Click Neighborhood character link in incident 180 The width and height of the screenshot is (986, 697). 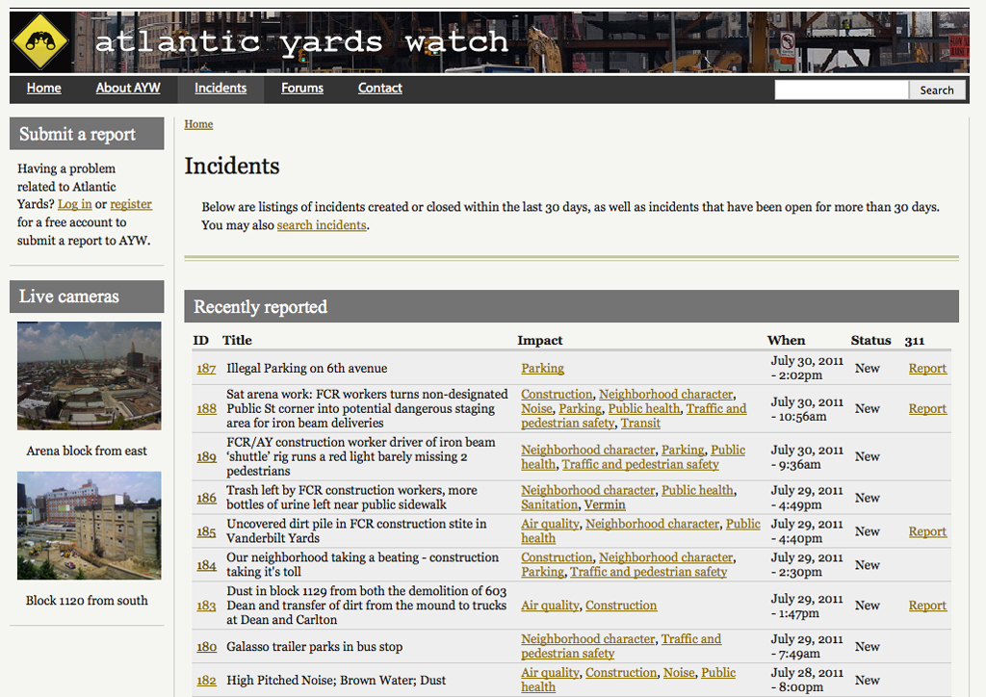tap(588, 638)
